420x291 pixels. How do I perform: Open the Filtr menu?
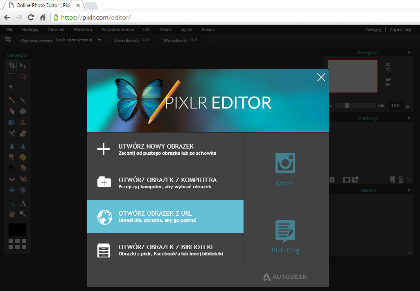[147, 29]
